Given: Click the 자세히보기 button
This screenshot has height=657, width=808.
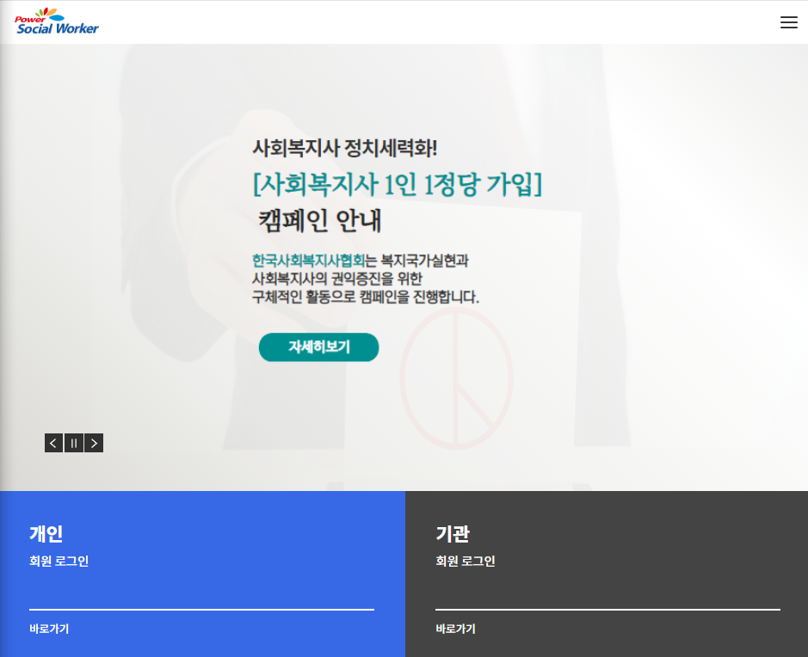Looking at the screenshot, I should [x=318, y=347].
